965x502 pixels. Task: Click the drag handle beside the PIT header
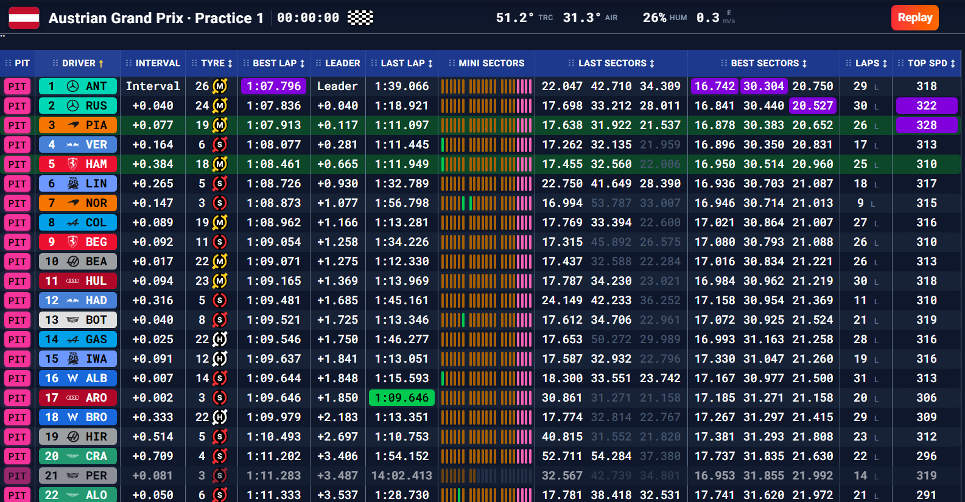click(8, 63)
